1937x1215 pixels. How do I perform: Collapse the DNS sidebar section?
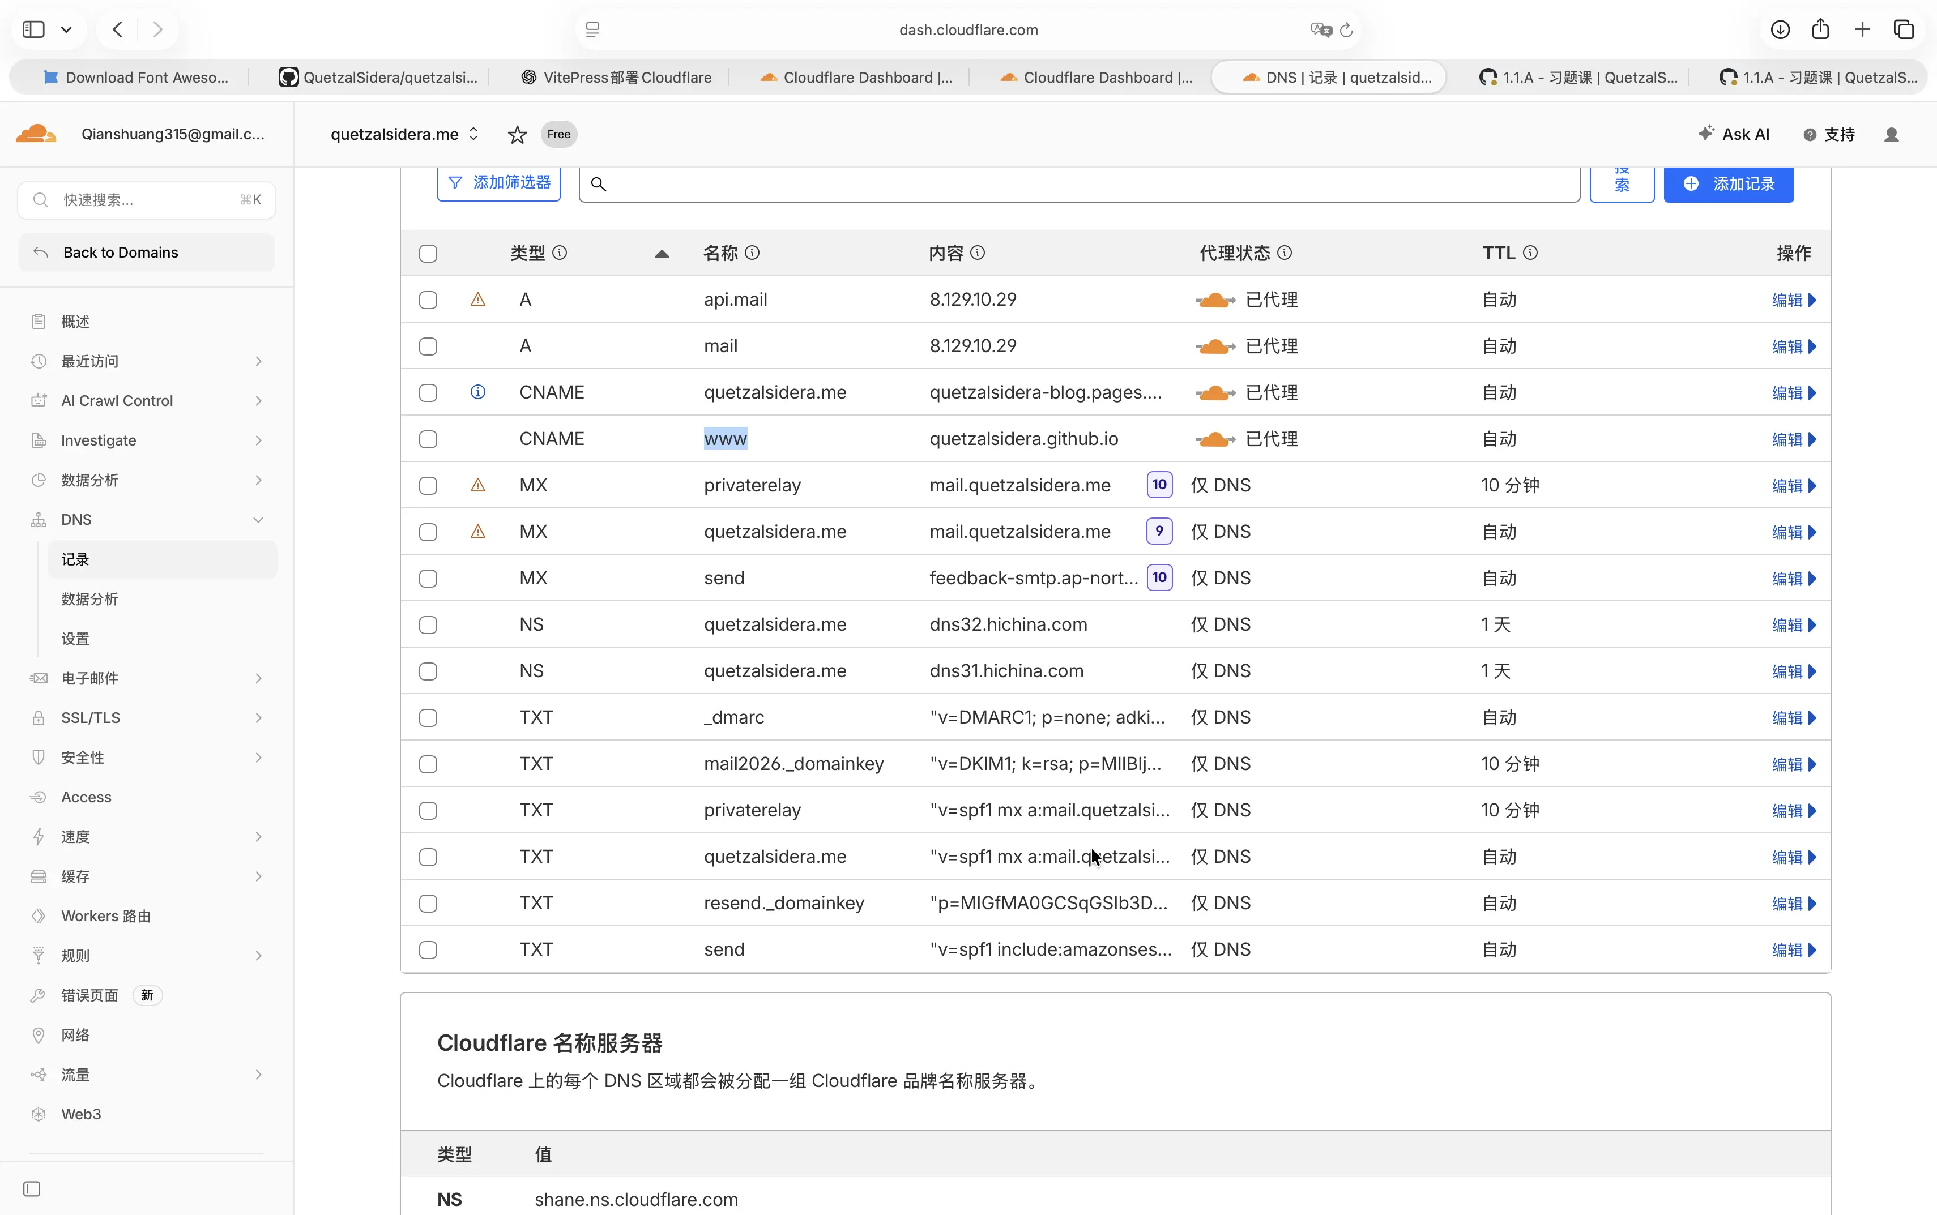coord(258,520)
